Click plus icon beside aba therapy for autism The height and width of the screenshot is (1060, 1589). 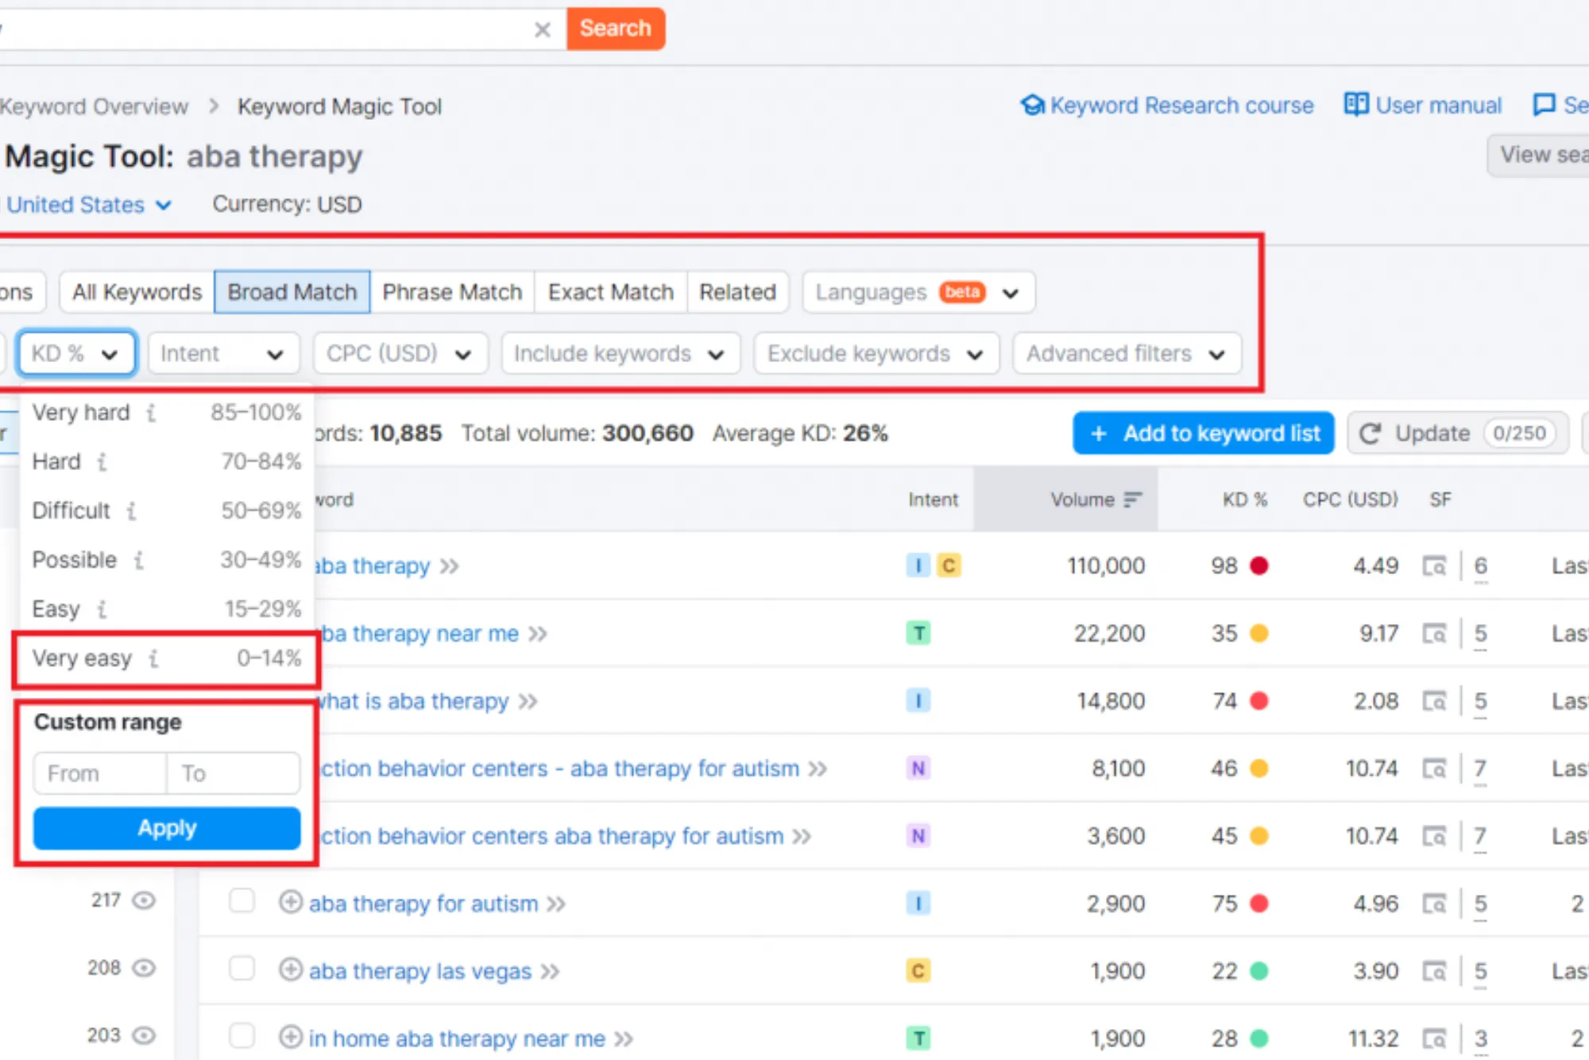291,903
